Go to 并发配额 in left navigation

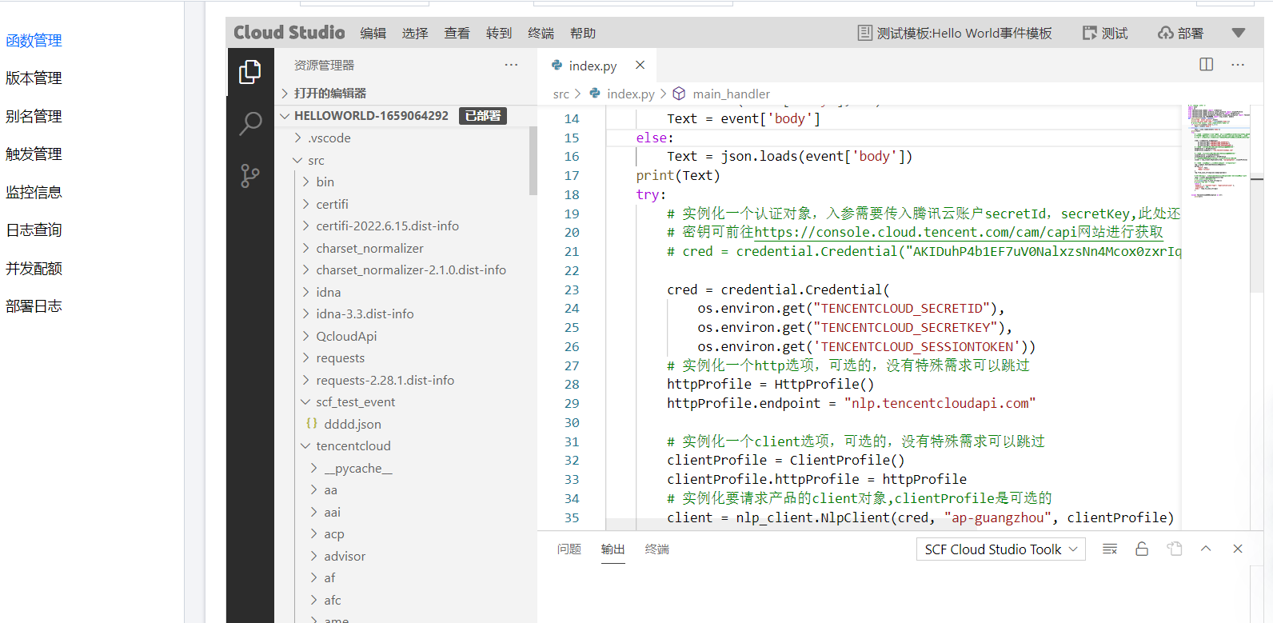34,268
